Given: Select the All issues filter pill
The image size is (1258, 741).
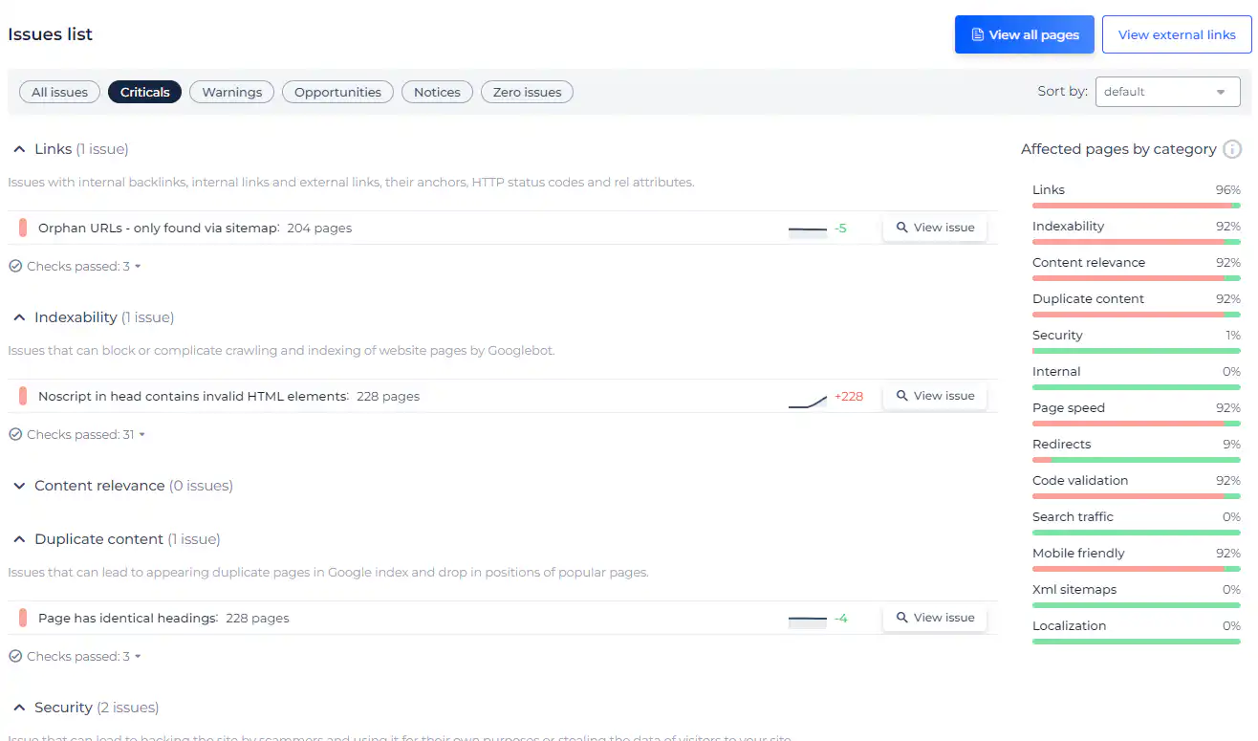Looking at the screenshot, I should [59, 93].
